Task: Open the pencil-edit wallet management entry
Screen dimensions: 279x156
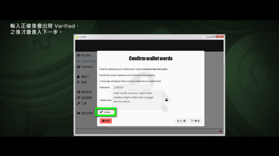Action: point(85,98)
